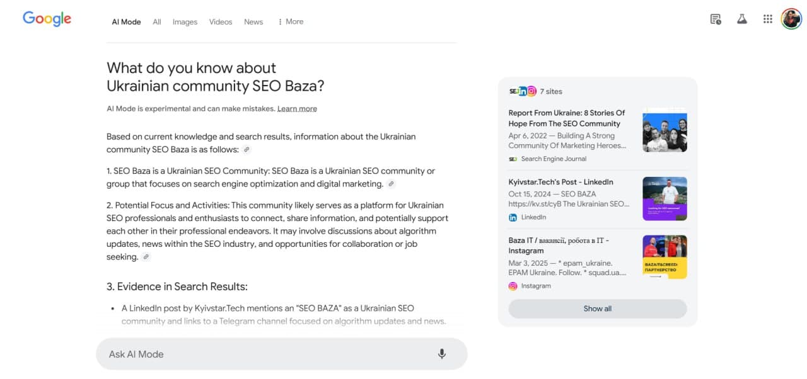Open the Kyivstar.Tech LinkedIn post thumbnail

pyautogui.click(x=665, y=199)
